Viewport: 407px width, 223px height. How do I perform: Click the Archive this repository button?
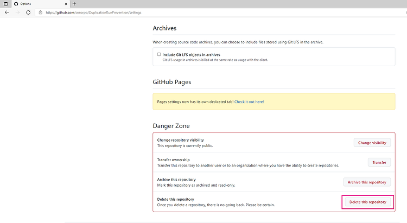(367, 182)
